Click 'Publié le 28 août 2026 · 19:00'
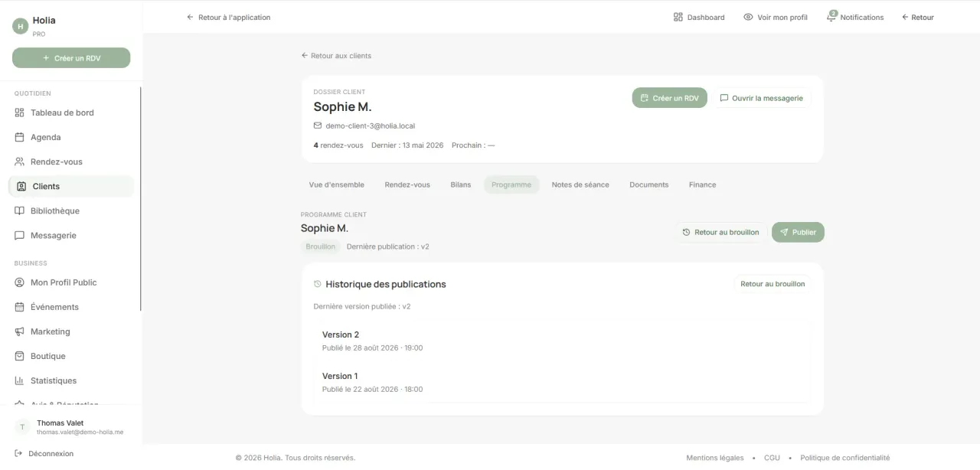 (x=373, y=348)
